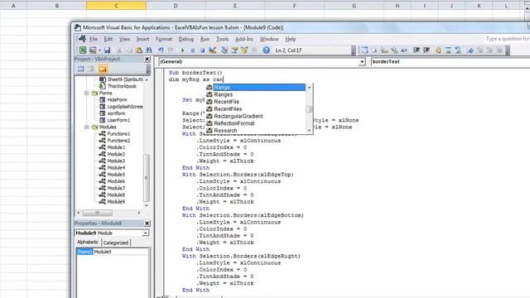
Task: Click the List Constants icon on Edit toolbar
Action: tap(374, 50)
